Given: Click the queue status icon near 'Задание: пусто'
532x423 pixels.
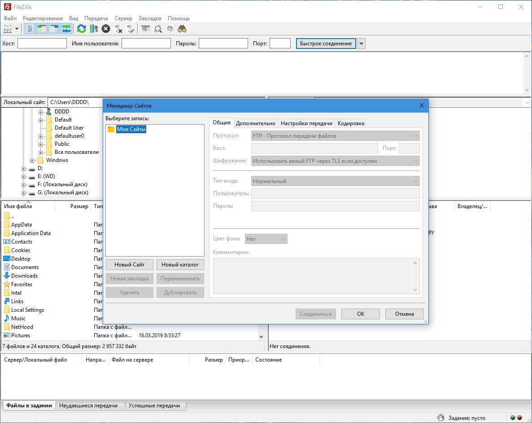Looking at the screenshot, I should [441, 418].
